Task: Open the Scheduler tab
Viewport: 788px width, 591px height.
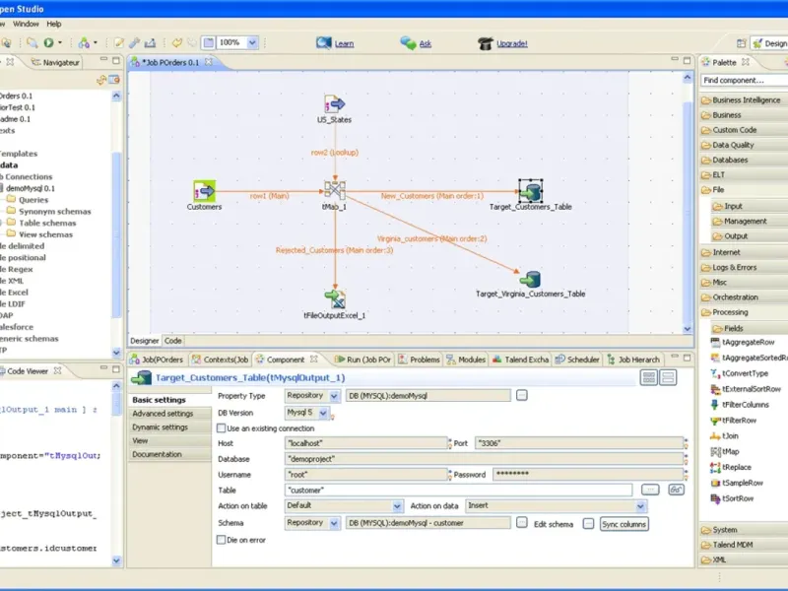Action: [577, 360]
